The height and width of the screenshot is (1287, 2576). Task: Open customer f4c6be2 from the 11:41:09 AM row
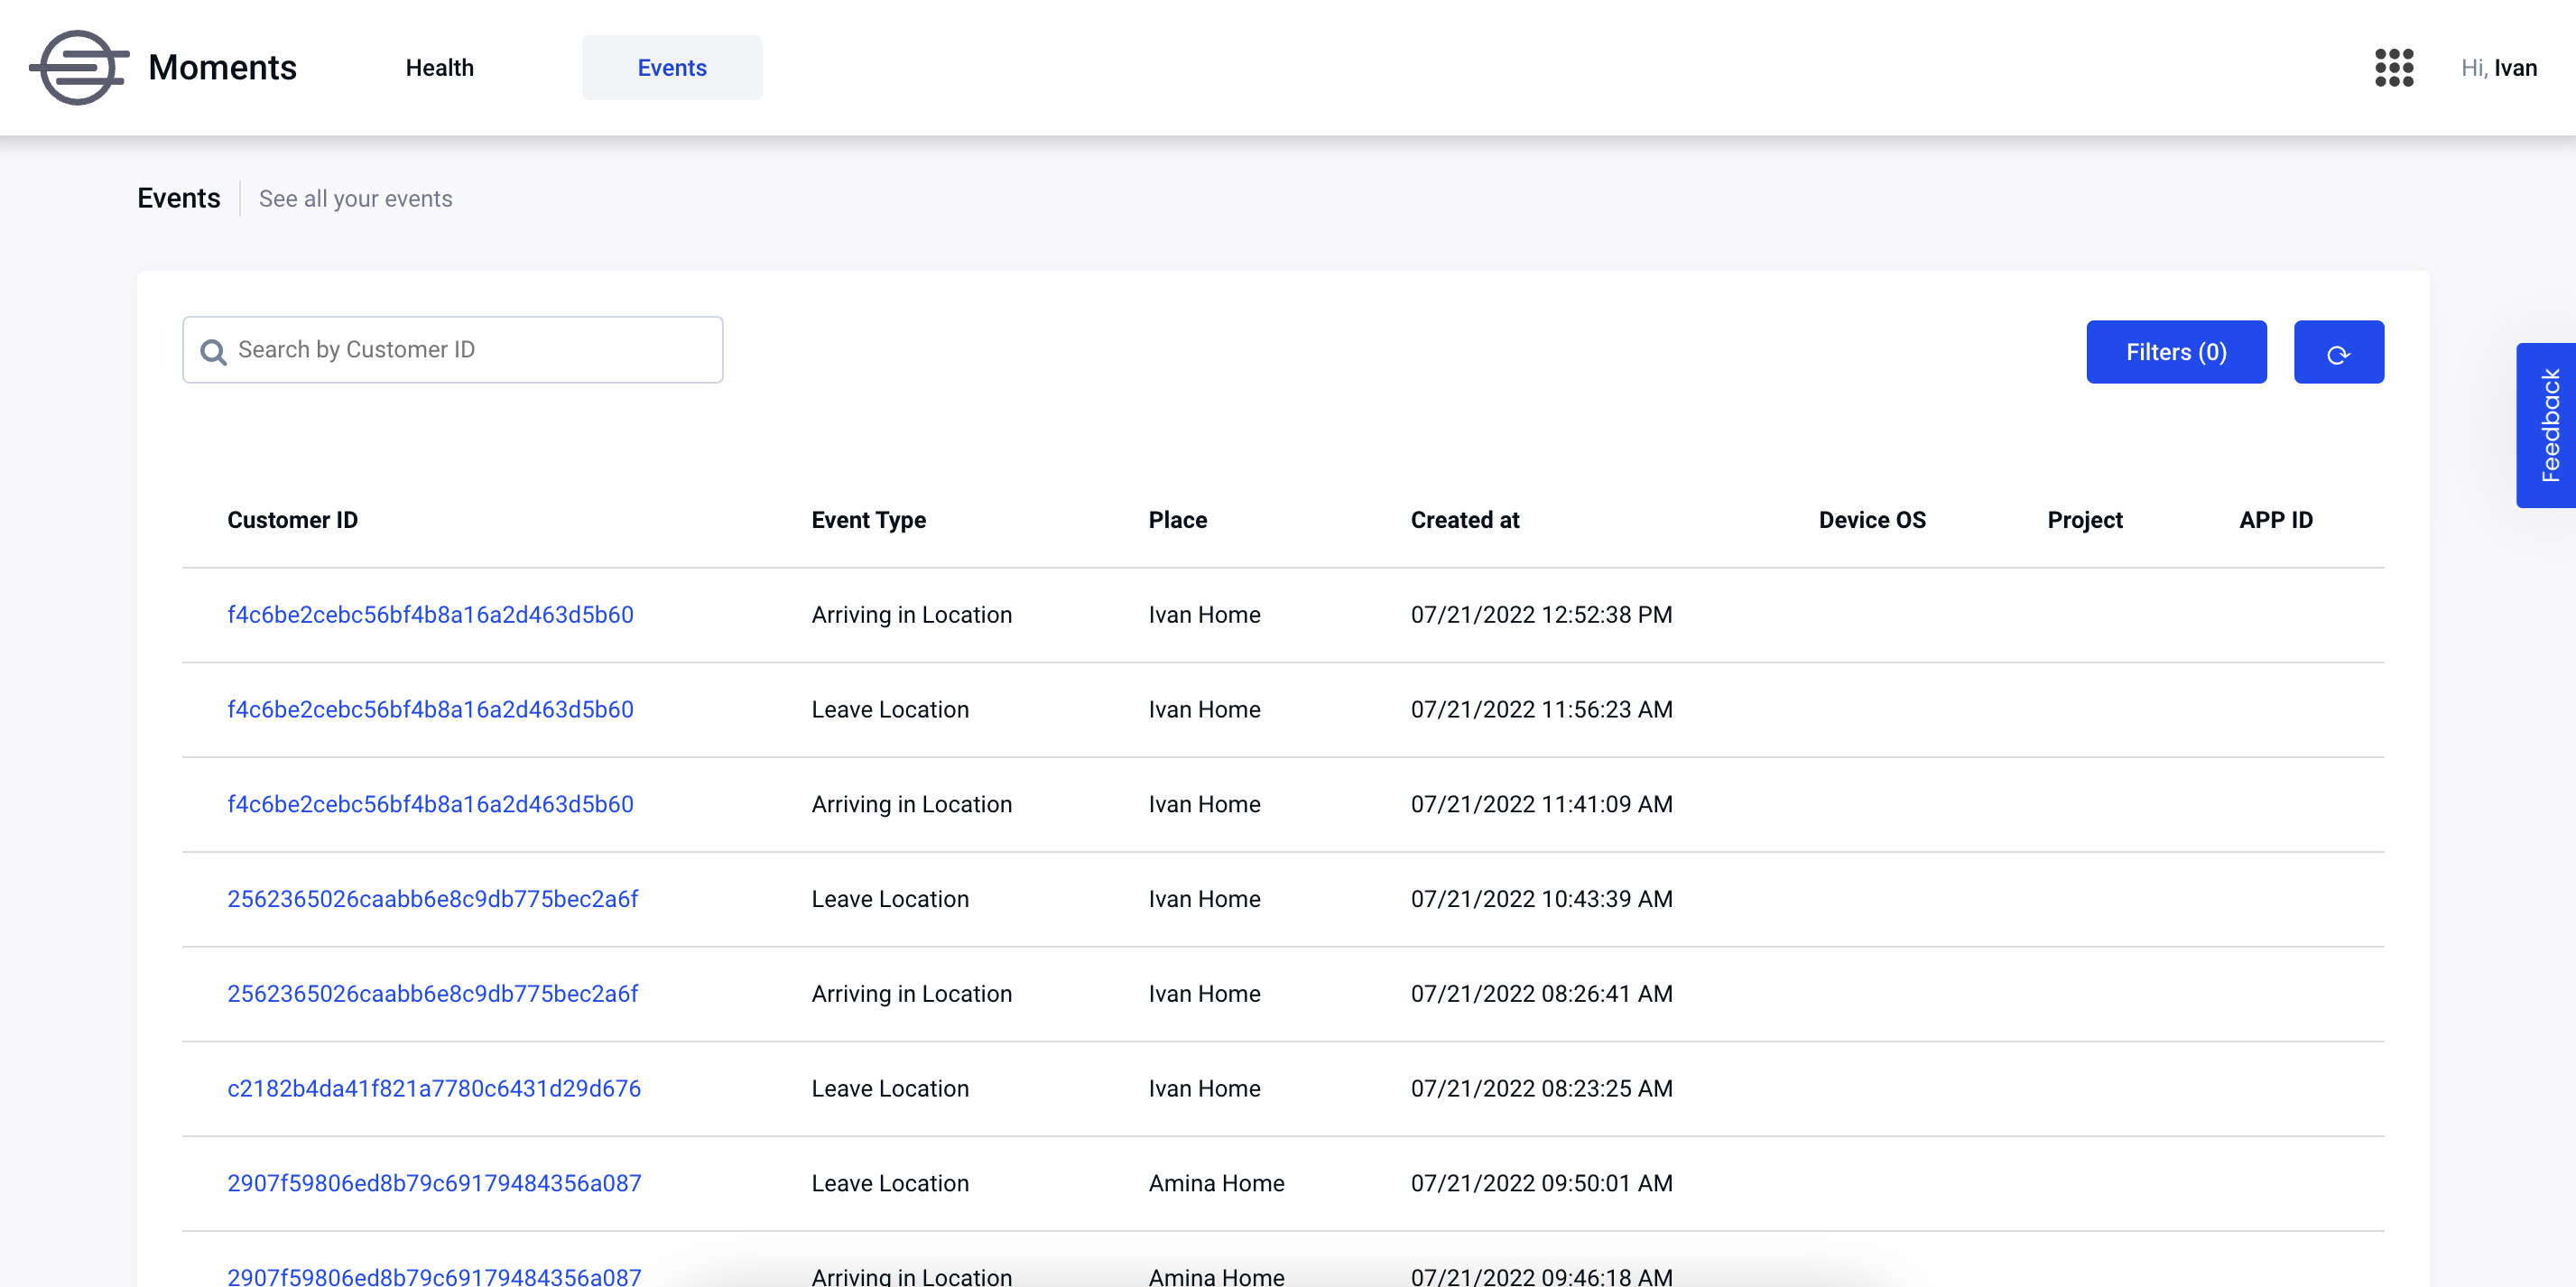point(430,804)
